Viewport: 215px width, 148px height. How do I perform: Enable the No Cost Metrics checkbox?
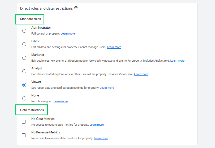click(24, 122)
